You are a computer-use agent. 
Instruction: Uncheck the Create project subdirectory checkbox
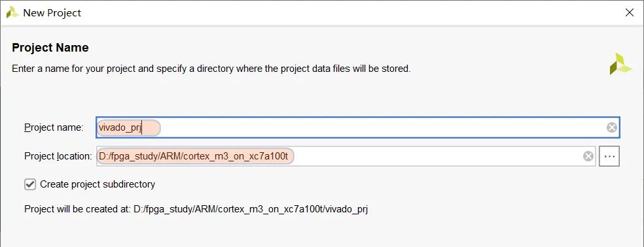tap(30, 184)
